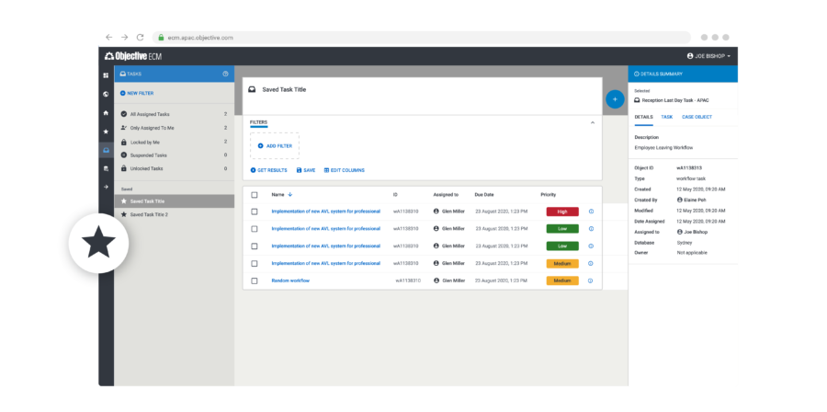827x412 pixels.
Task: Click the blue round plus button
Action: tap(615, 98)
